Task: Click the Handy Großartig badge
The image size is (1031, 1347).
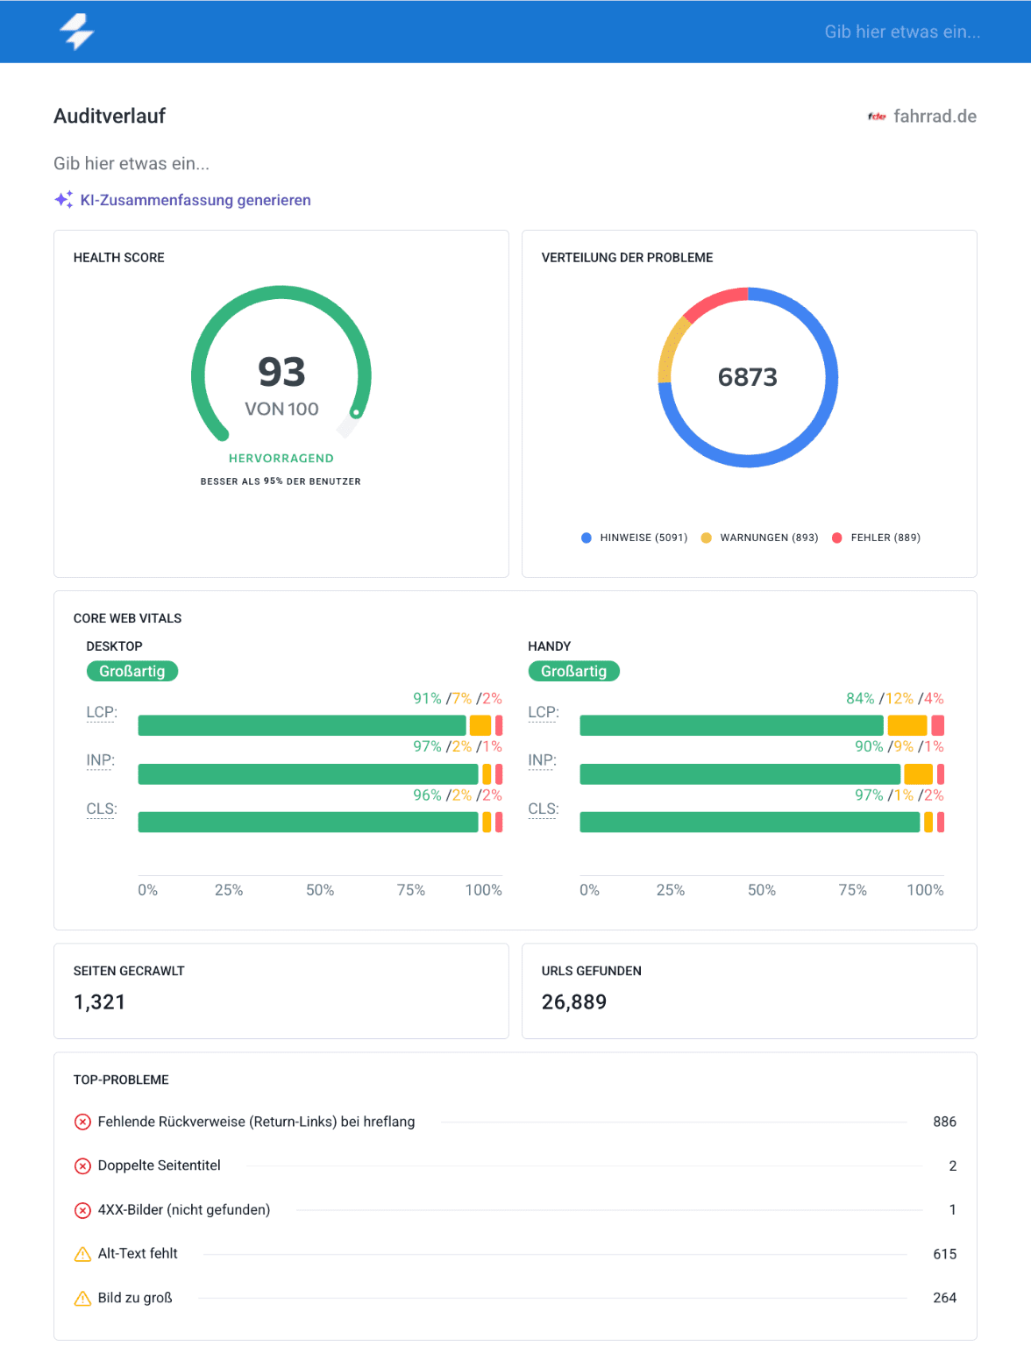Action: (x=574, y=671)
